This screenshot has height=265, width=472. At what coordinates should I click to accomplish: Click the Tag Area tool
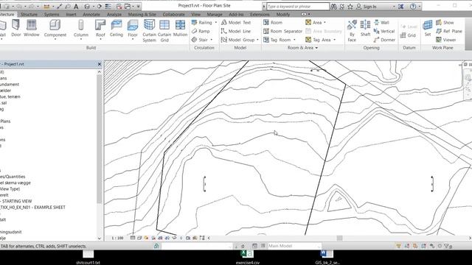(x=318, y=40)
